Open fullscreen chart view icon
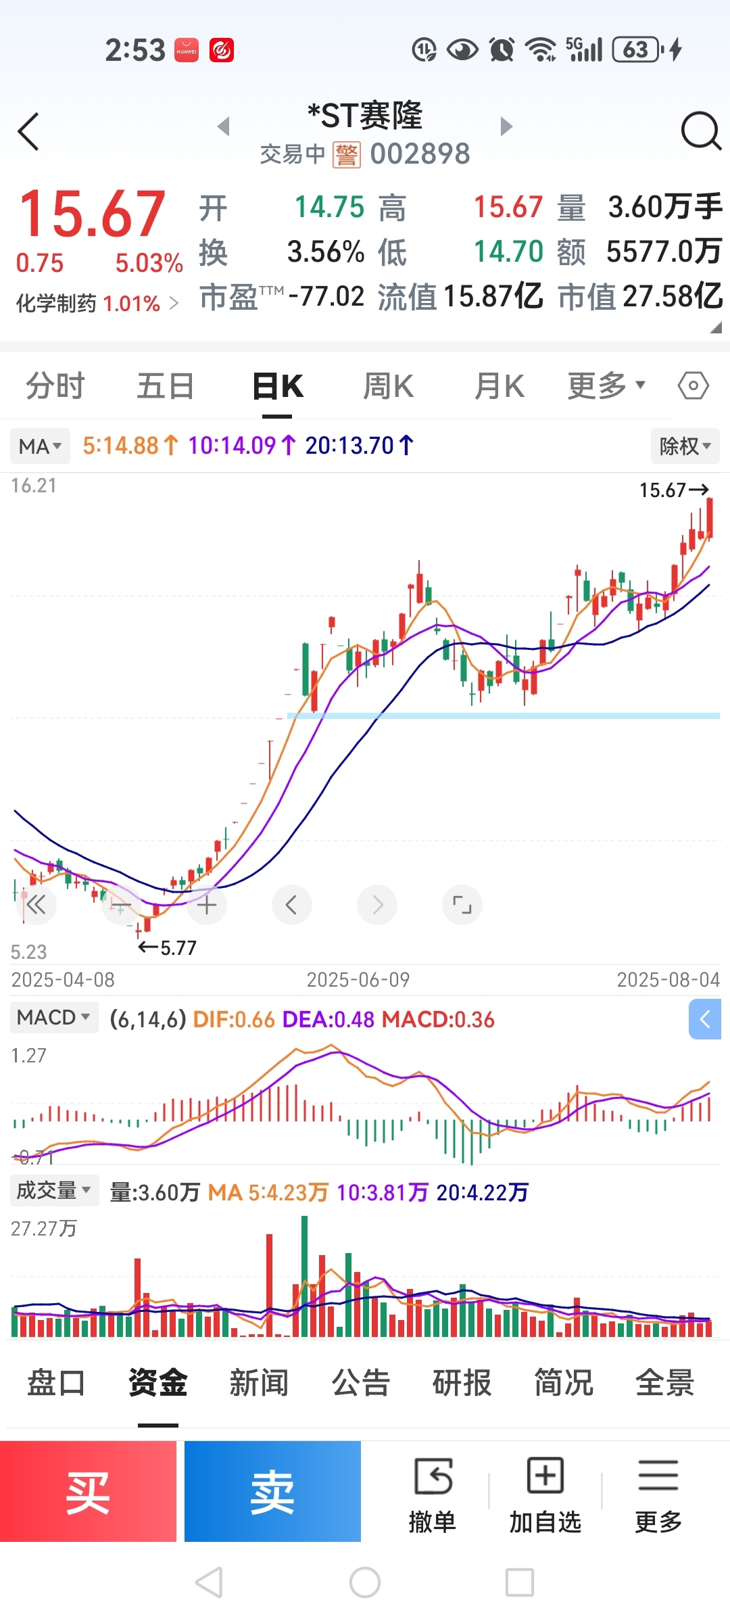This screenshot has width=730, height=1623. [462, 904]
